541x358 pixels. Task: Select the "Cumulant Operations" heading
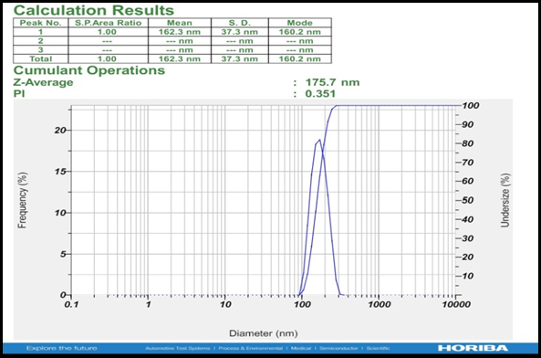(x=89, y=70)
